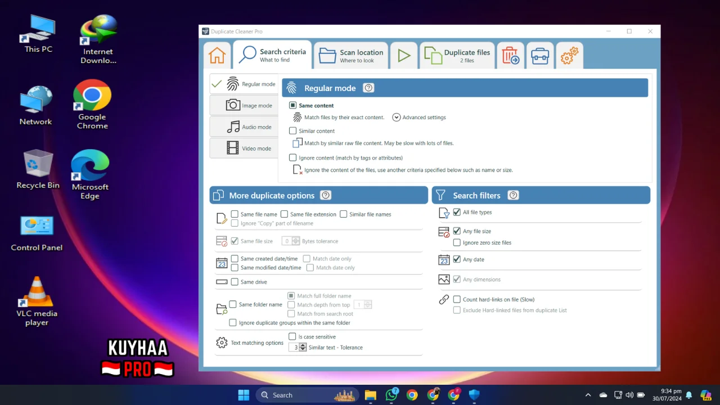Click the fingerprint icon in Regular mode header
Viewport: 720px width, 405px height.
pyautogui.click(x=291, y=88)
